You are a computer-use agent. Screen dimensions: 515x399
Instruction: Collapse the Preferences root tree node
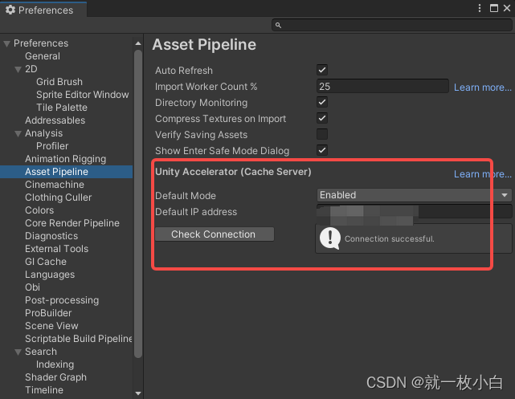click(6, 43)
